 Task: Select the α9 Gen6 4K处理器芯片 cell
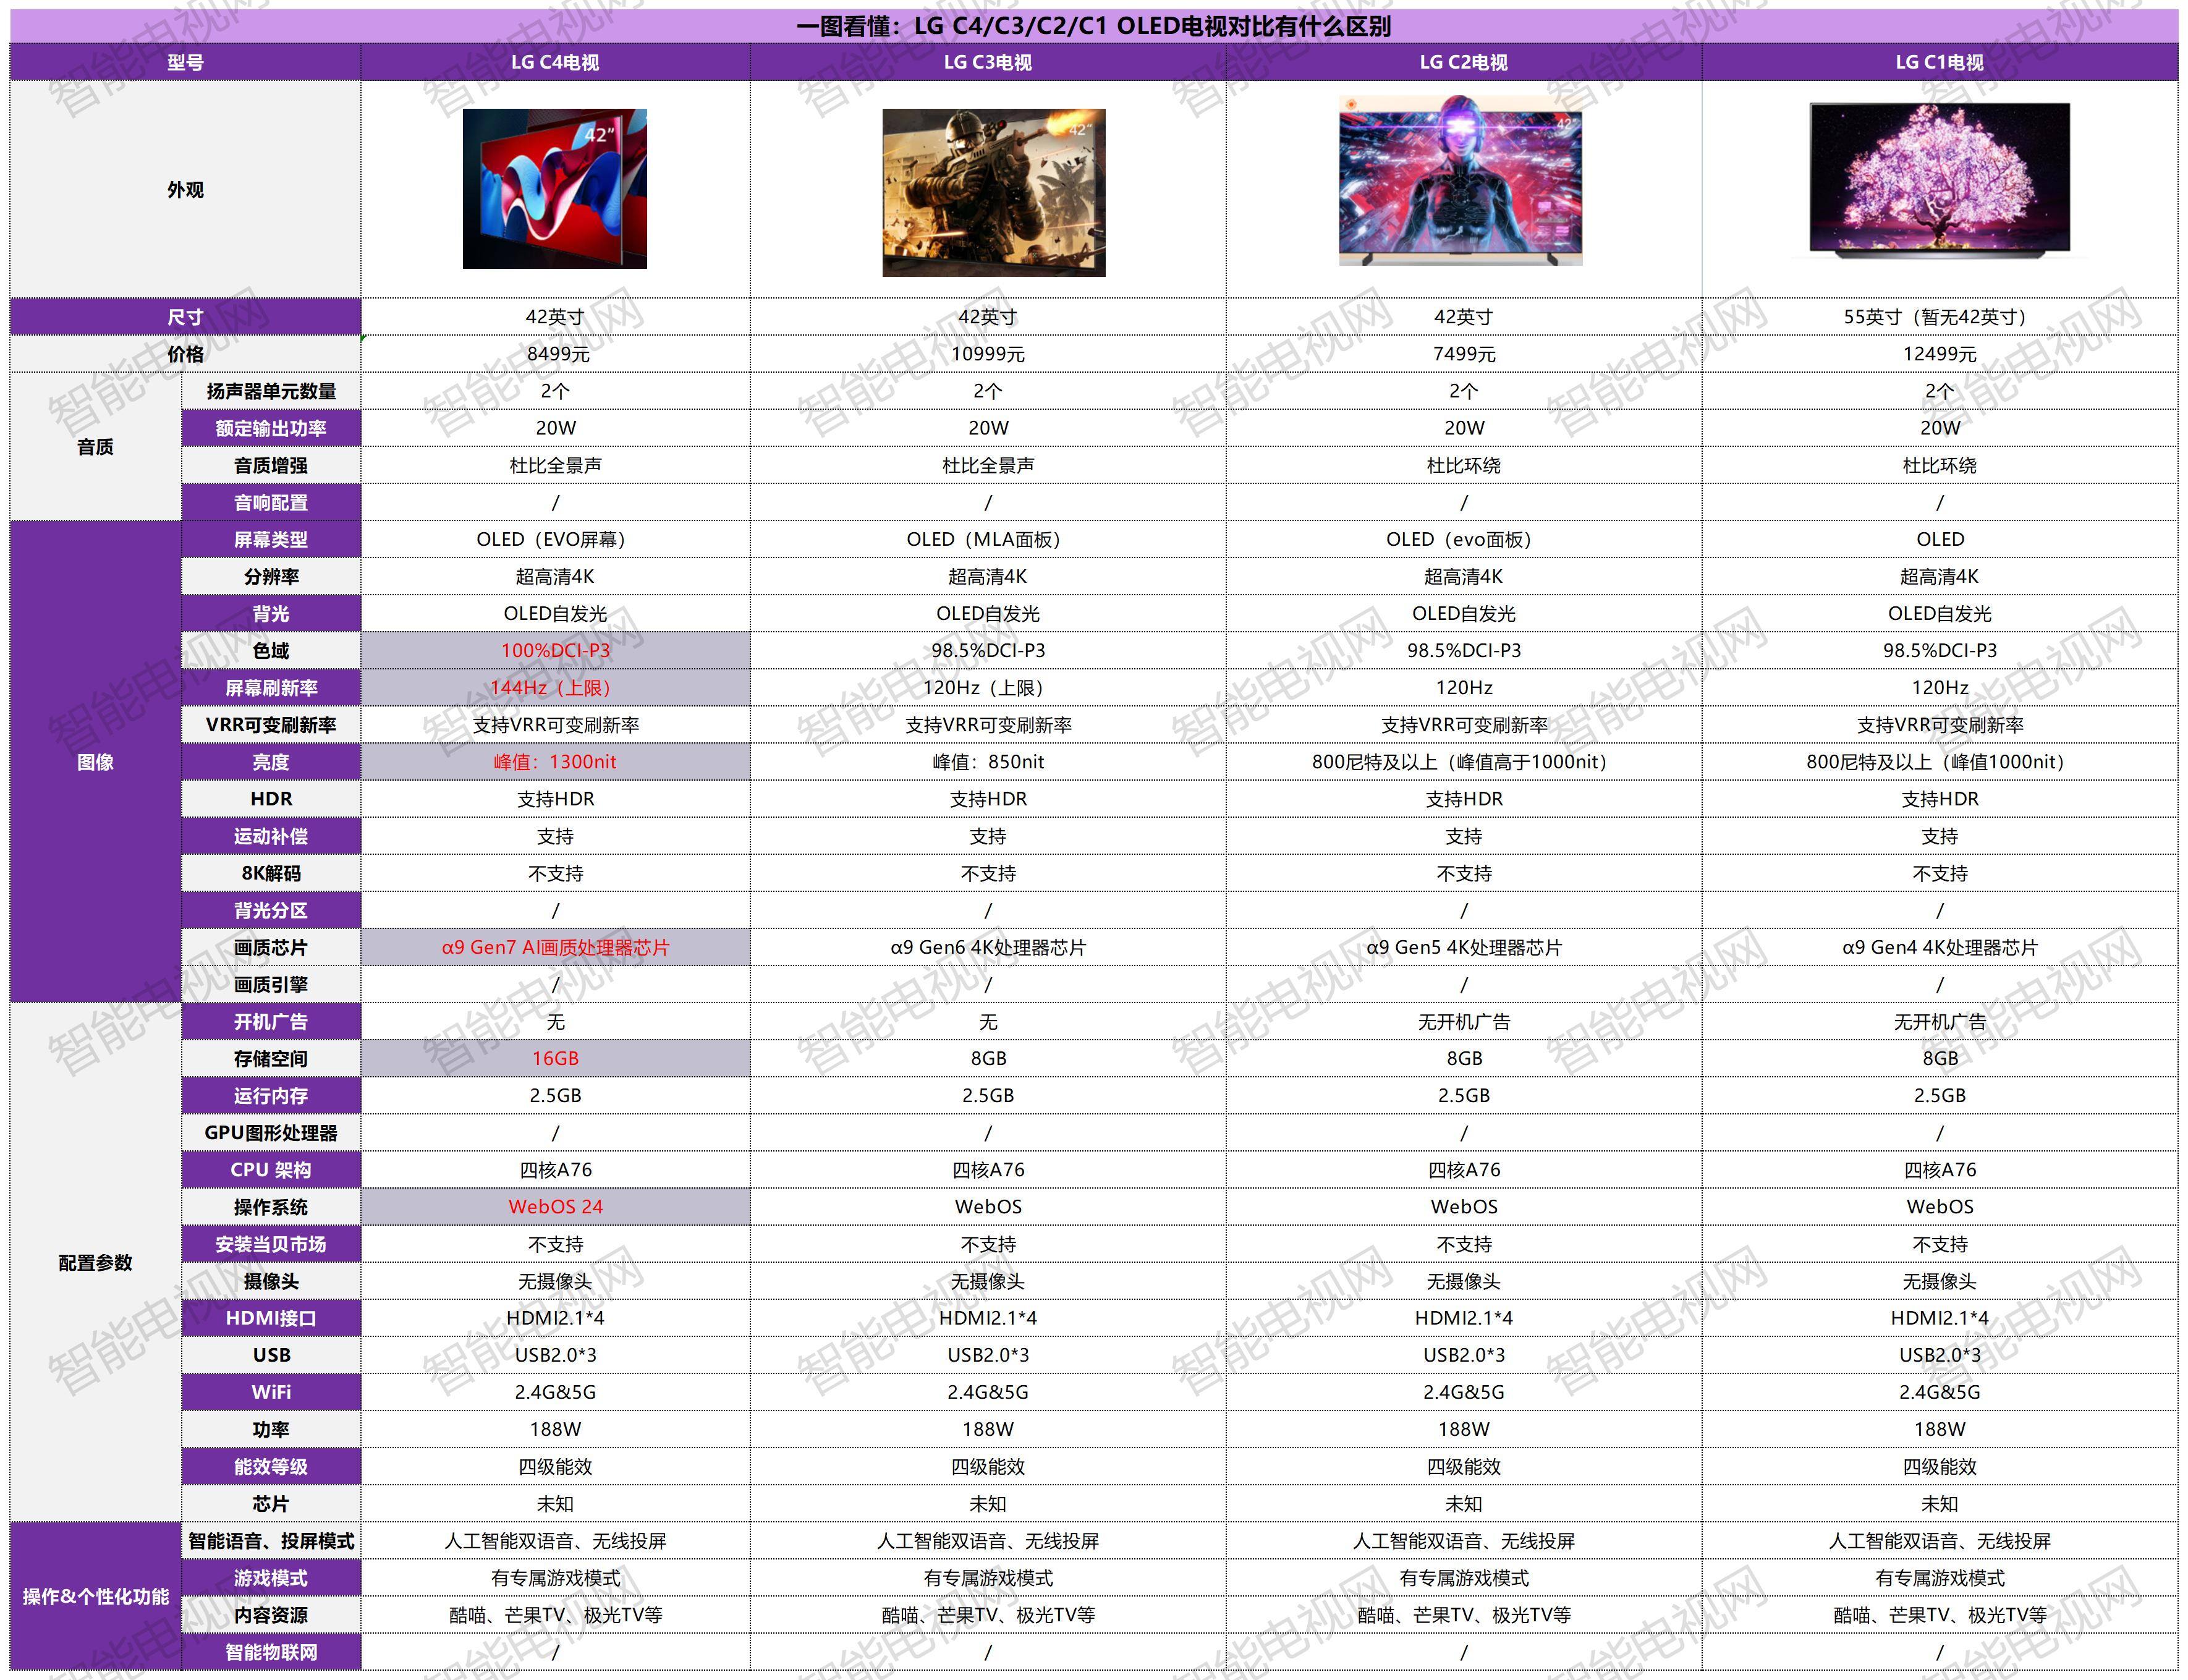point(988,947)
